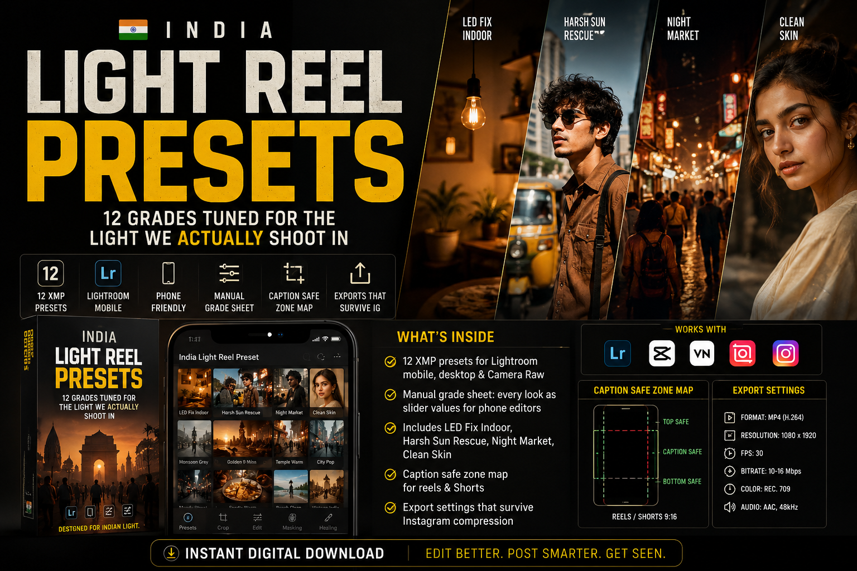Click the 'TOP SAFE' label on zone map

(x=676, y=422)
